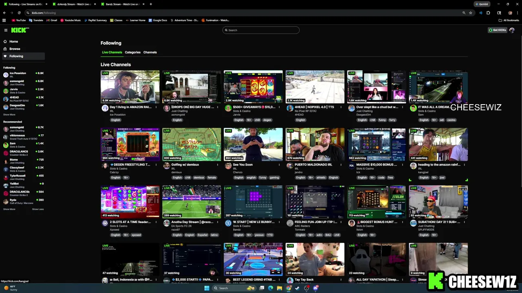Screen dimensions: 522x293
Task: Open SUBATHON DAY 21 stream thumbnail
Action: (x=438, y=202)
